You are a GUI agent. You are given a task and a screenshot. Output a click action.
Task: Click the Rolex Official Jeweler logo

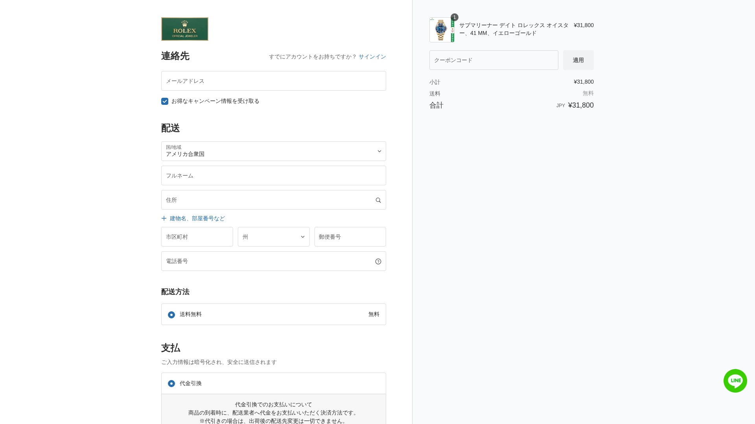[185, 29]
